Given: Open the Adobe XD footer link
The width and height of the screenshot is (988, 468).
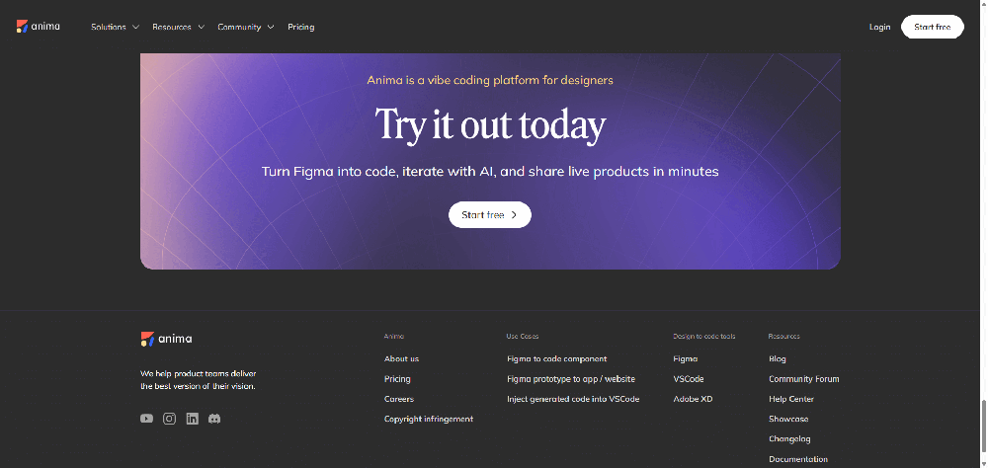Looking at the screenshot, I should click(694, 399).
